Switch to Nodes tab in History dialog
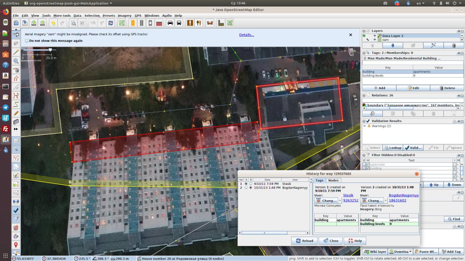Viewport: 465px width, 261px height. pos(333,180)
